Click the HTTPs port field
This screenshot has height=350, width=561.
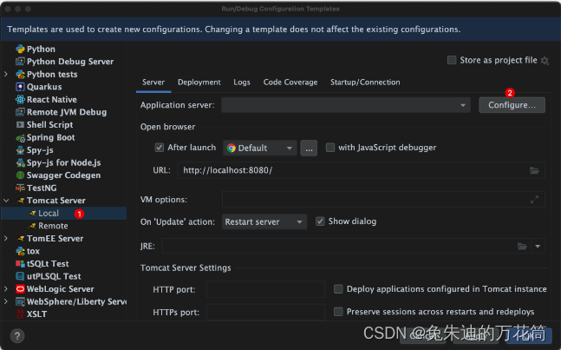pos(265,312)
